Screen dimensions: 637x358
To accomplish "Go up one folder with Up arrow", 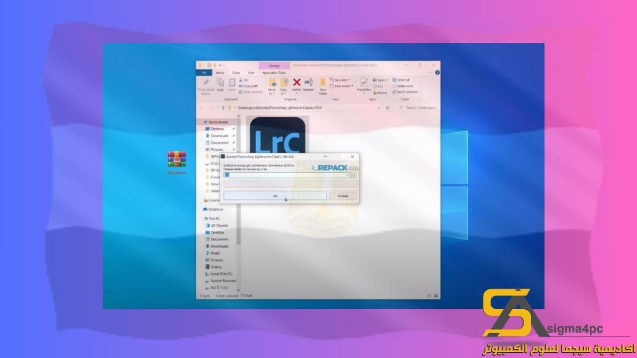I will pos(223,107).
